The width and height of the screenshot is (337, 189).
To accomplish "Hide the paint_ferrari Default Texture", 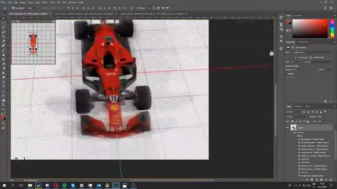I will pyautogui.click(x=299, y=139).
